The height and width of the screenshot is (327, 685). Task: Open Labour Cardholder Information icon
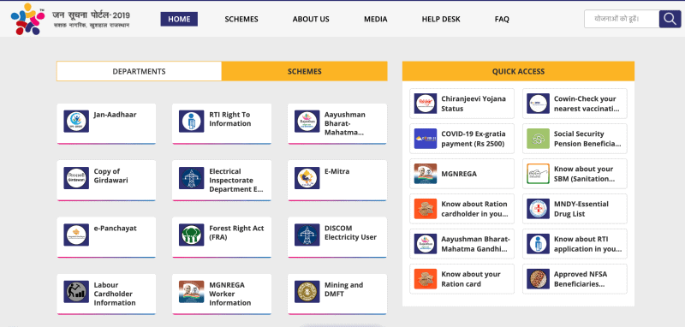point(76,292)
